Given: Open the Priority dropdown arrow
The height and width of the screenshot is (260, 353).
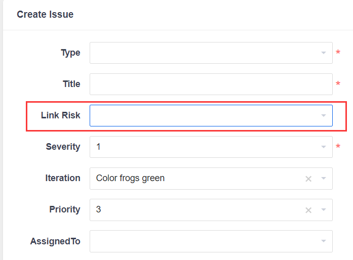Looking at the screenshot, I should tap(324, 210).
